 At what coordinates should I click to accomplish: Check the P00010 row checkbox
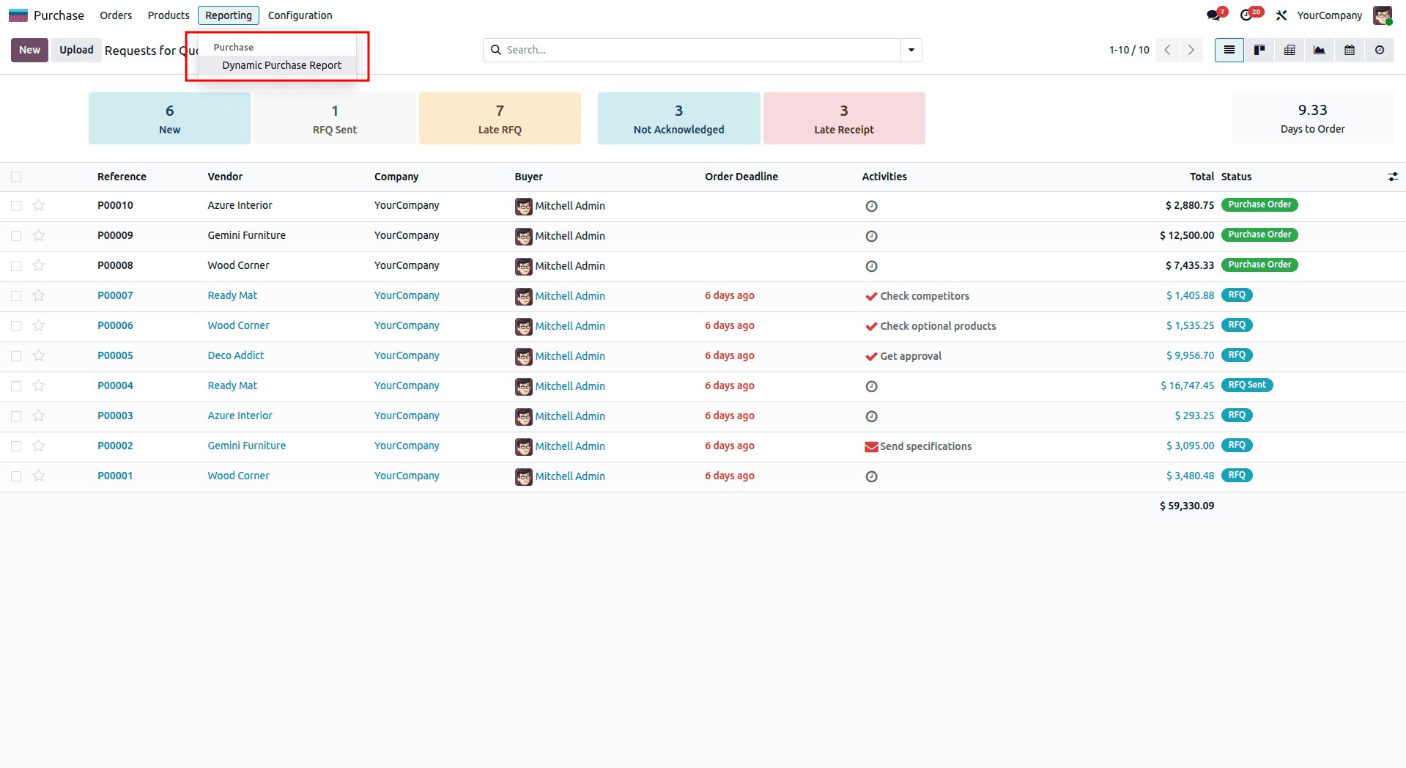tap(16, 206)
